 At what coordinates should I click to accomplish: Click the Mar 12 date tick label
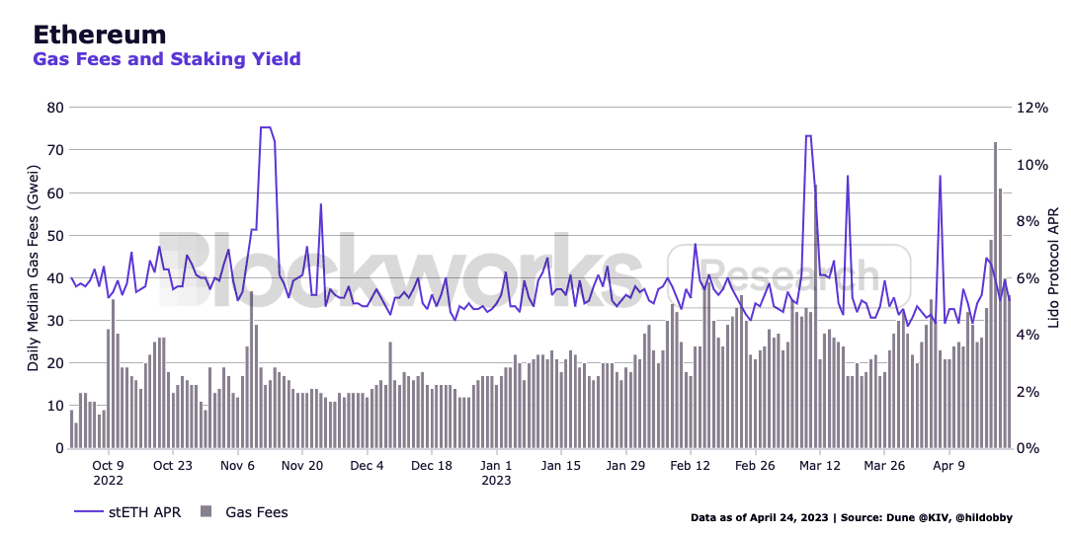click(x=820, y=465)
